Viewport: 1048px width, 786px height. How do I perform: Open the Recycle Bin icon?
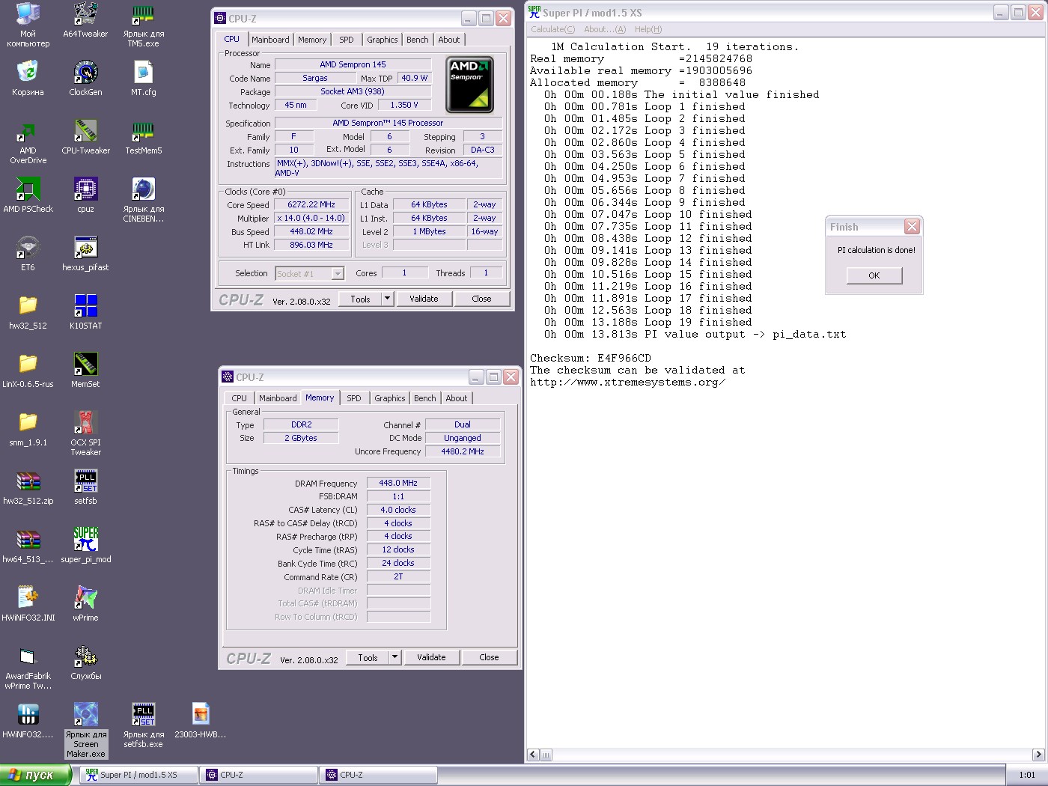(28, 73)
